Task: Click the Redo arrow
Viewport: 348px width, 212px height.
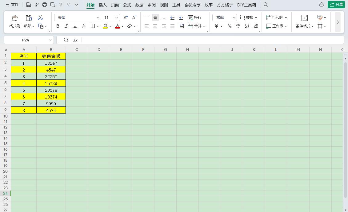Action: click(69, 5)
